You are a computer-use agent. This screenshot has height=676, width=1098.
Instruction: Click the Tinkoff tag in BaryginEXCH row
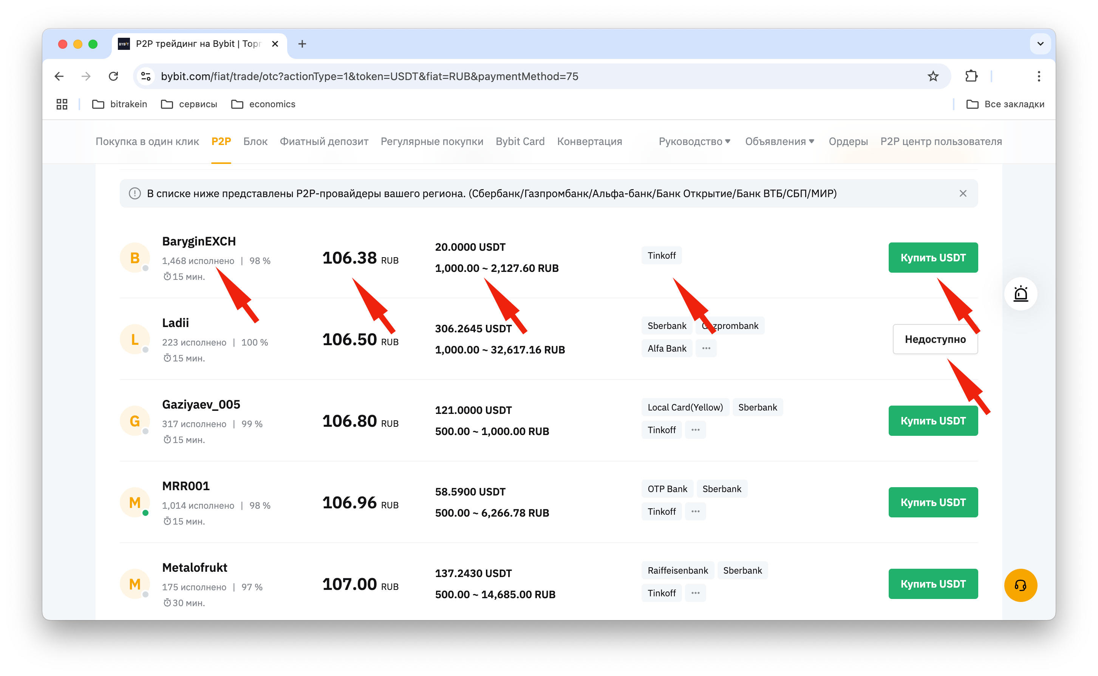662,255
